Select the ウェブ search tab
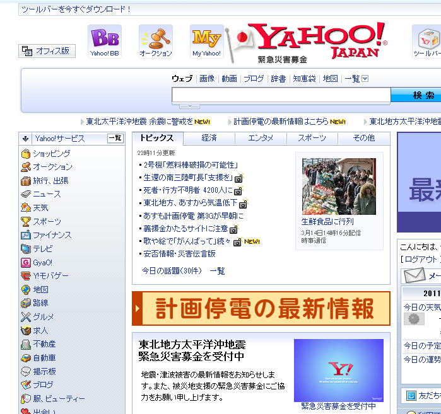The height and width of the screenshot is (414, 441). [182, 79]
